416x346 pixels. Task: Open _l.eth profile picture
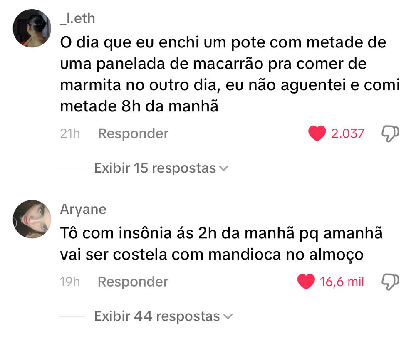pyautogui.click(x=32, y=28)
